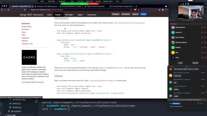The height and width of the screenshot is (116, 207).
Task: Open the Community dropdown menu
Action: 92,15
